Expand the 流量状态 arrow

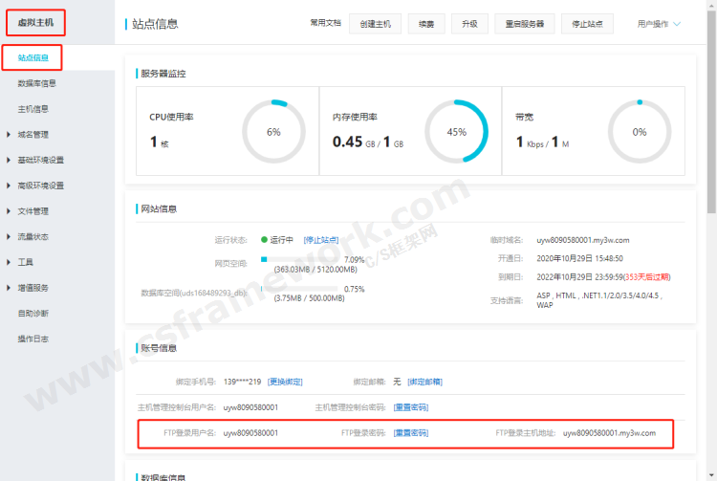(9, 236)
